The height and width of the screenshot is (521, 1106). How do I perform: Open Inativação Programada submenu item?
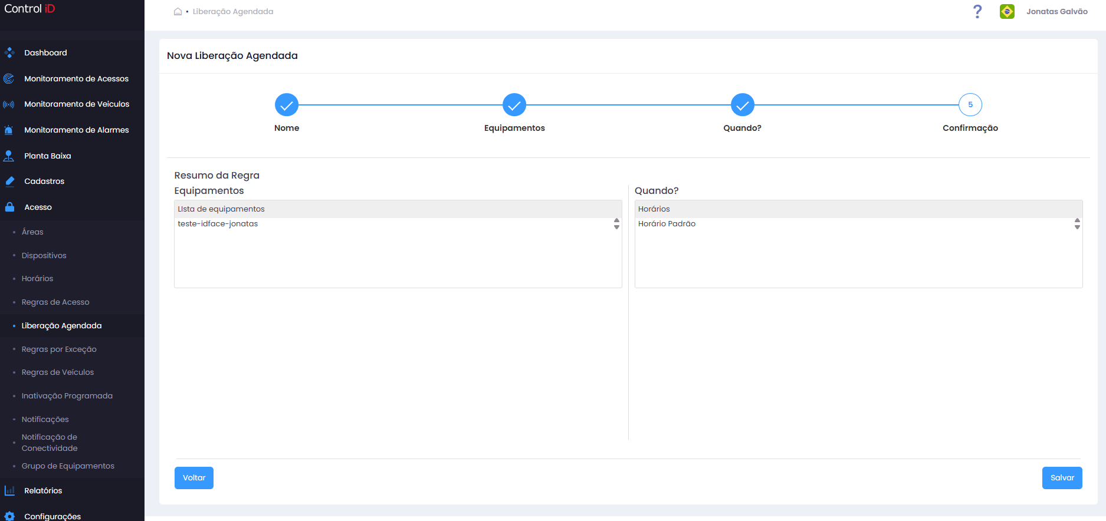pos(67,396)
